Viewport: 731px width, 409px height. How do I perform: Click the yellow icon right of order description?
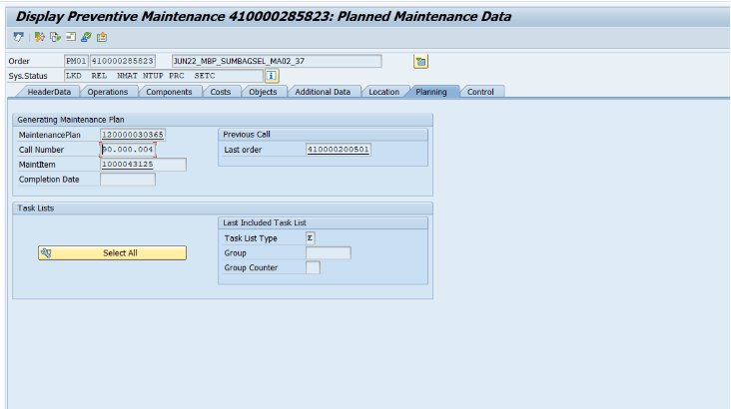pos(420,61)
